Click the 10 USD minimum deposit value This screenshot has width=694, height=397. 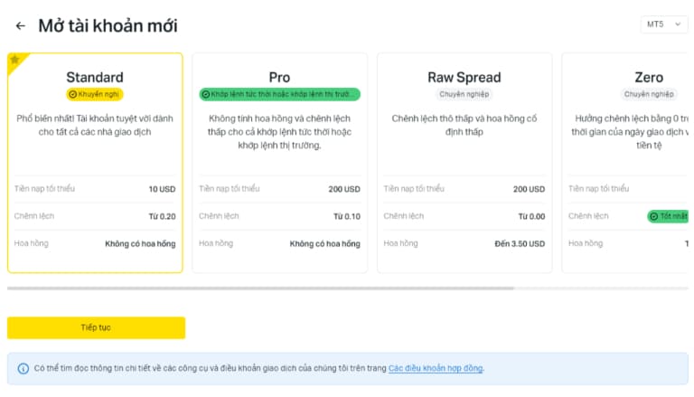[162, 189]
